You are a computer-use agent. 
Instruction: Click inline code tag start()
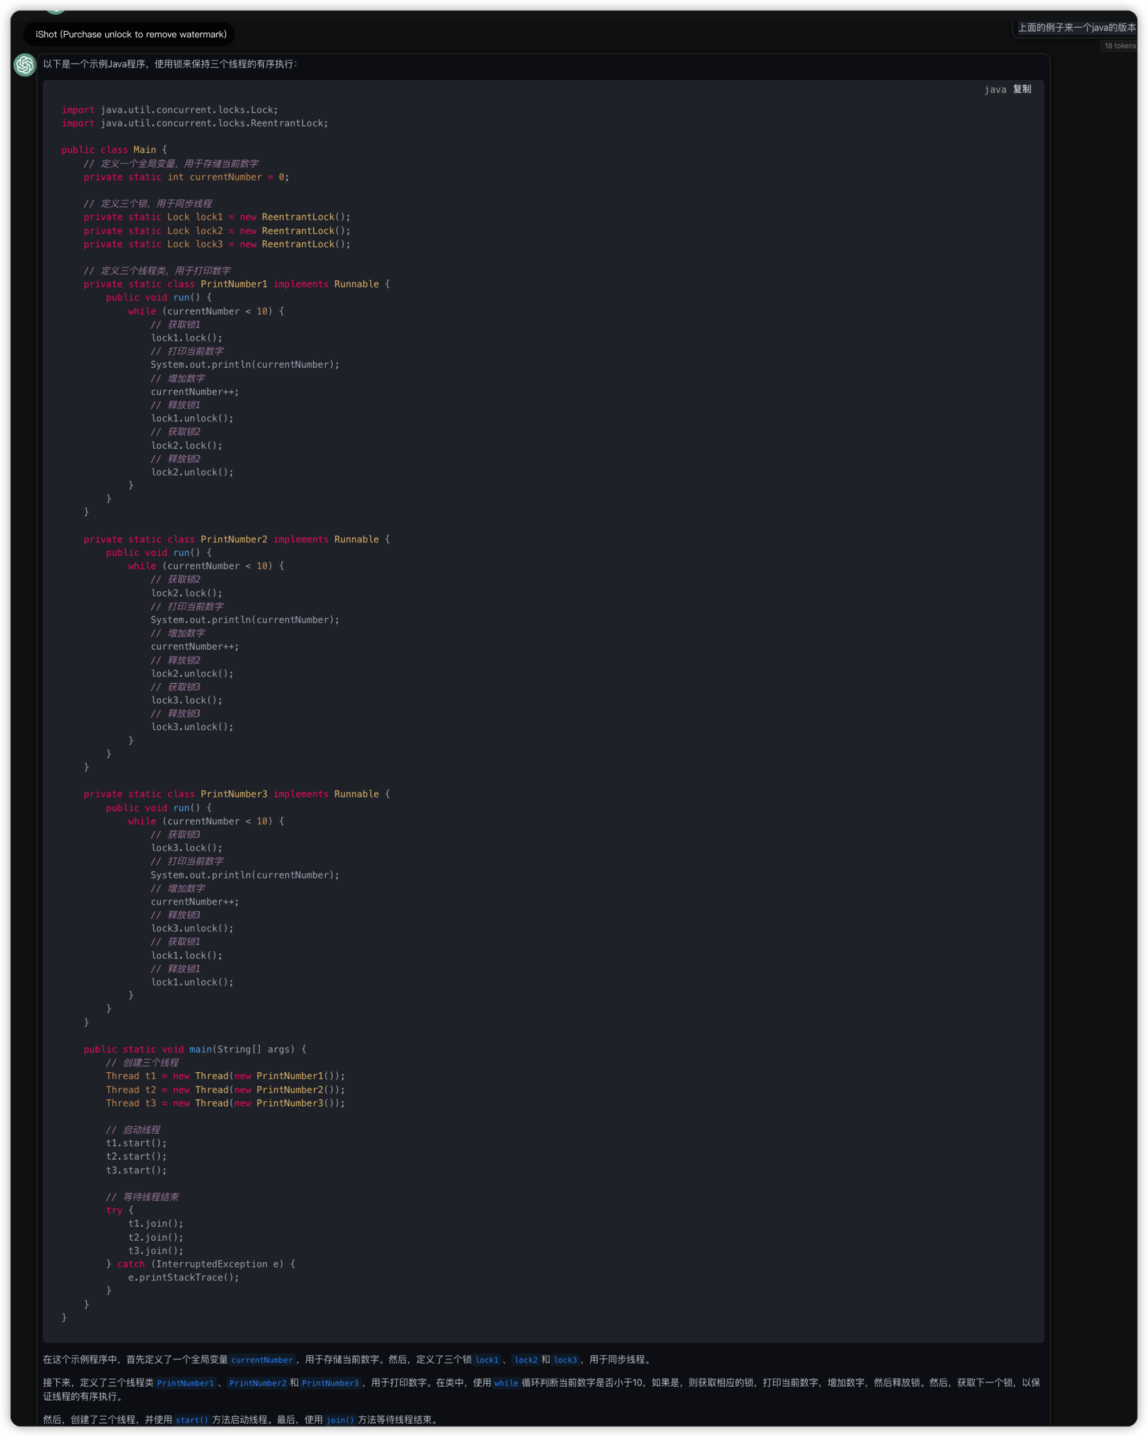192,1420
